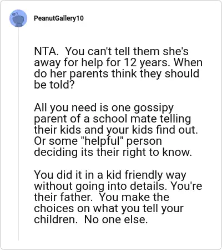This screenshot has height=250, width=222.
Task: Click the line "do her parents think they should"
Action: coord(117,73)
